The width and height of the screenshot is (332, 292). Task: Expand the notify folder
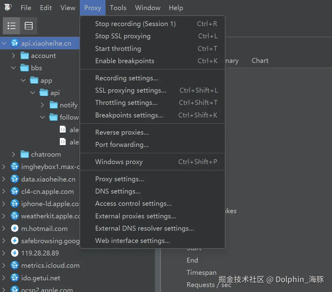click(43, 105)
